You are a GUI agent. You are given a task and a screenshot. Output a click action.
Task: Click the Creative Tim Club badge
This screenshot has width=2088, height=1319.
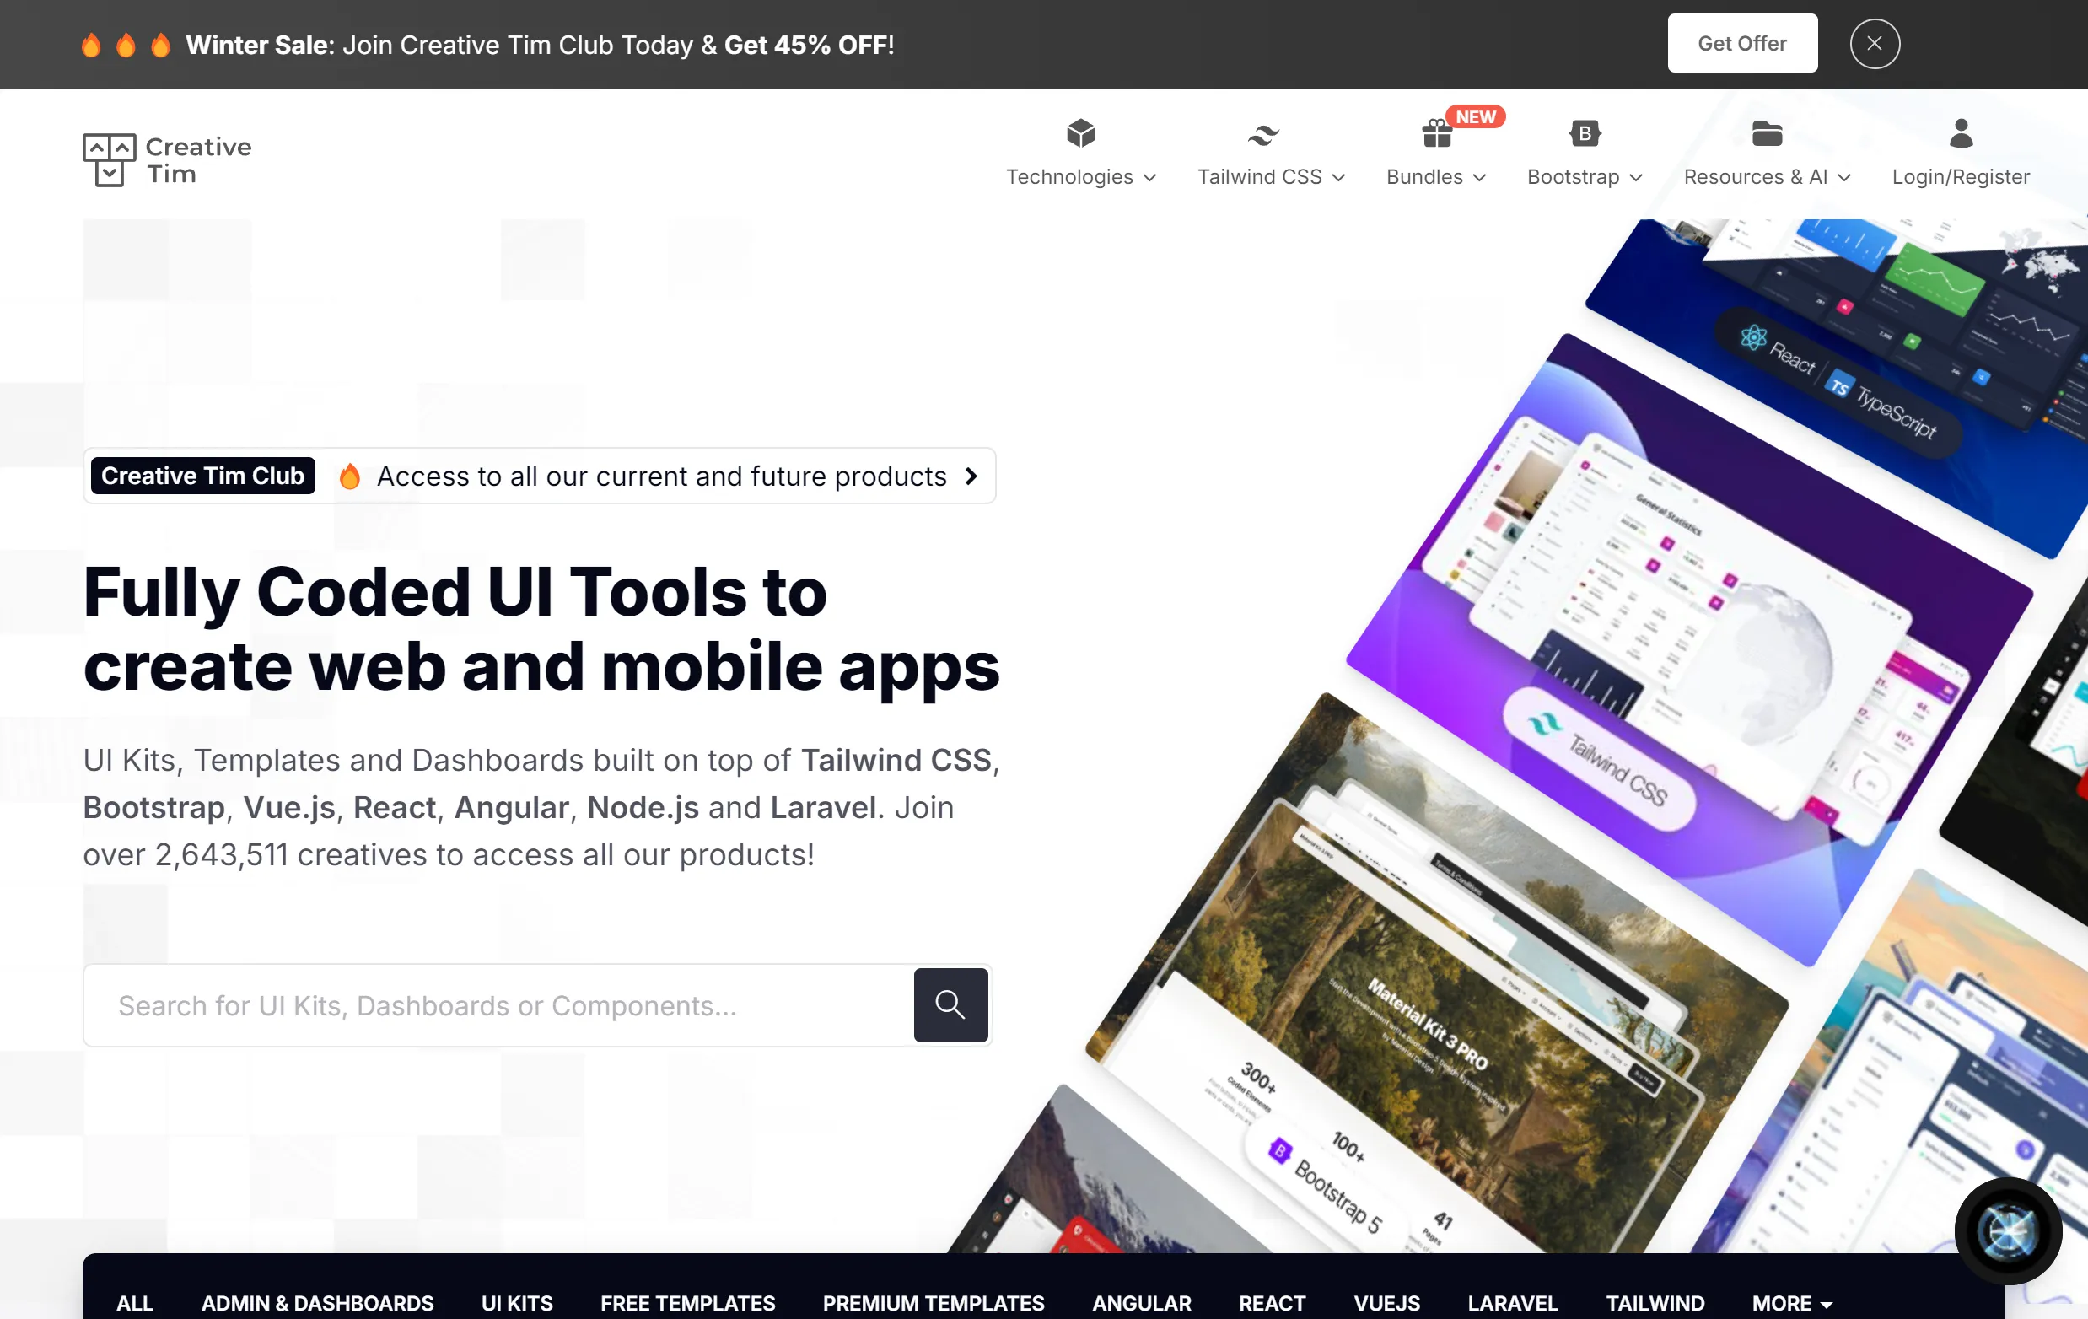click(x=203, y=475)
